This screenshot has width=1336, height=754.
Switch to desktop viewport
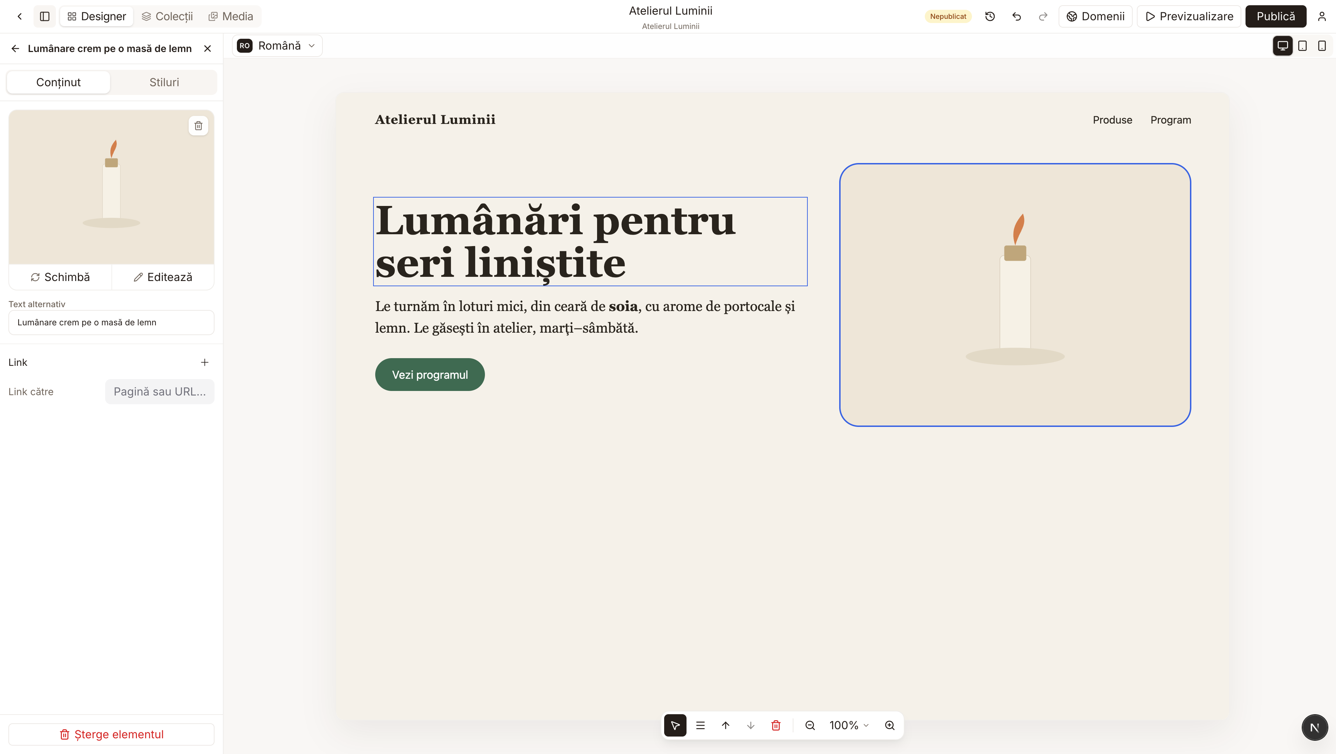click(1283, 46)
